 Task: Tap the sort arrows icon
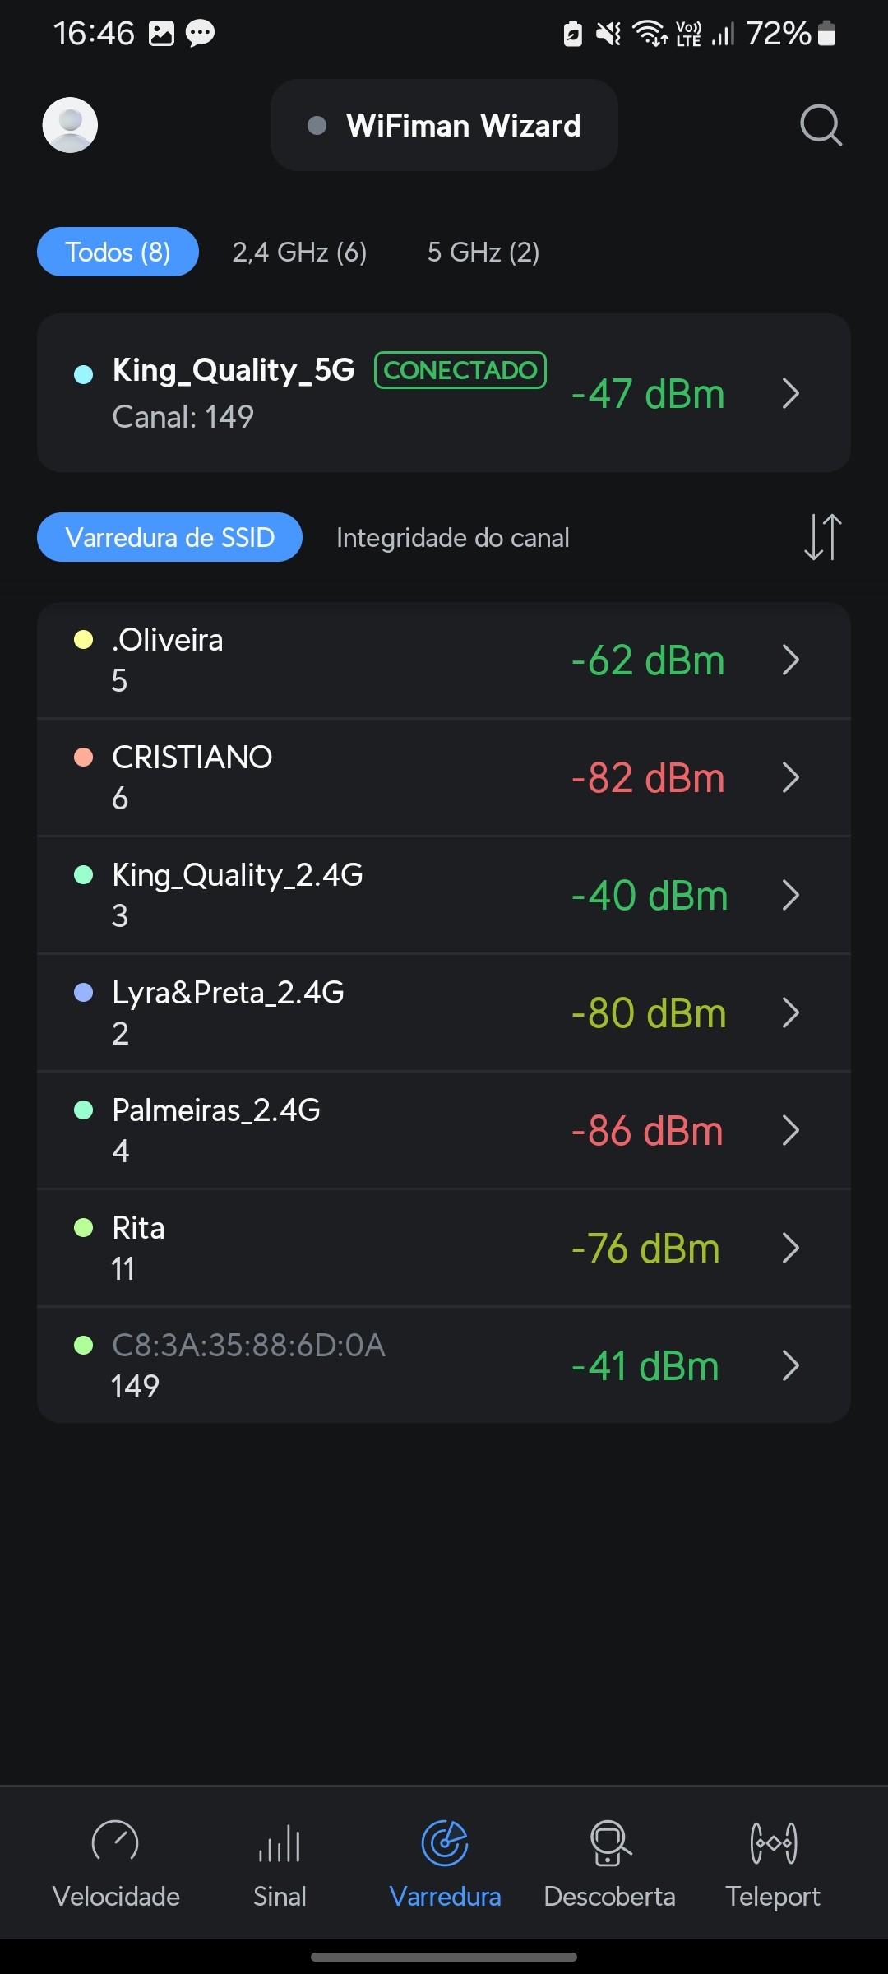(822, 537)
